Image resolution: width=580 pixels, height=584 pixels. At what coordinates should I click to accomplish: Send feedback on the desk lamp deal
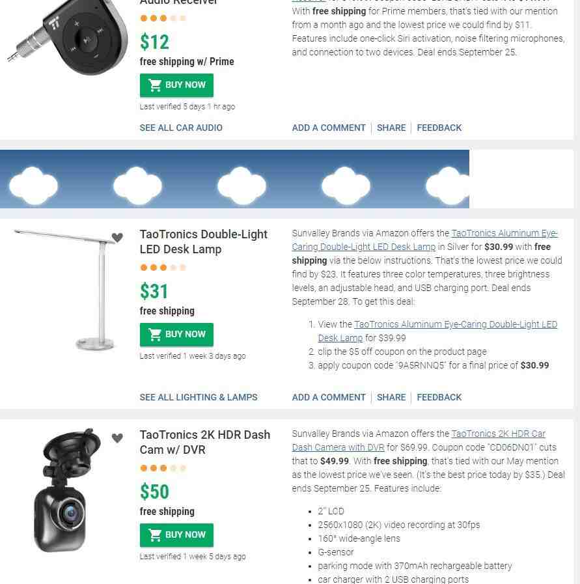click(x=439, y=397)
